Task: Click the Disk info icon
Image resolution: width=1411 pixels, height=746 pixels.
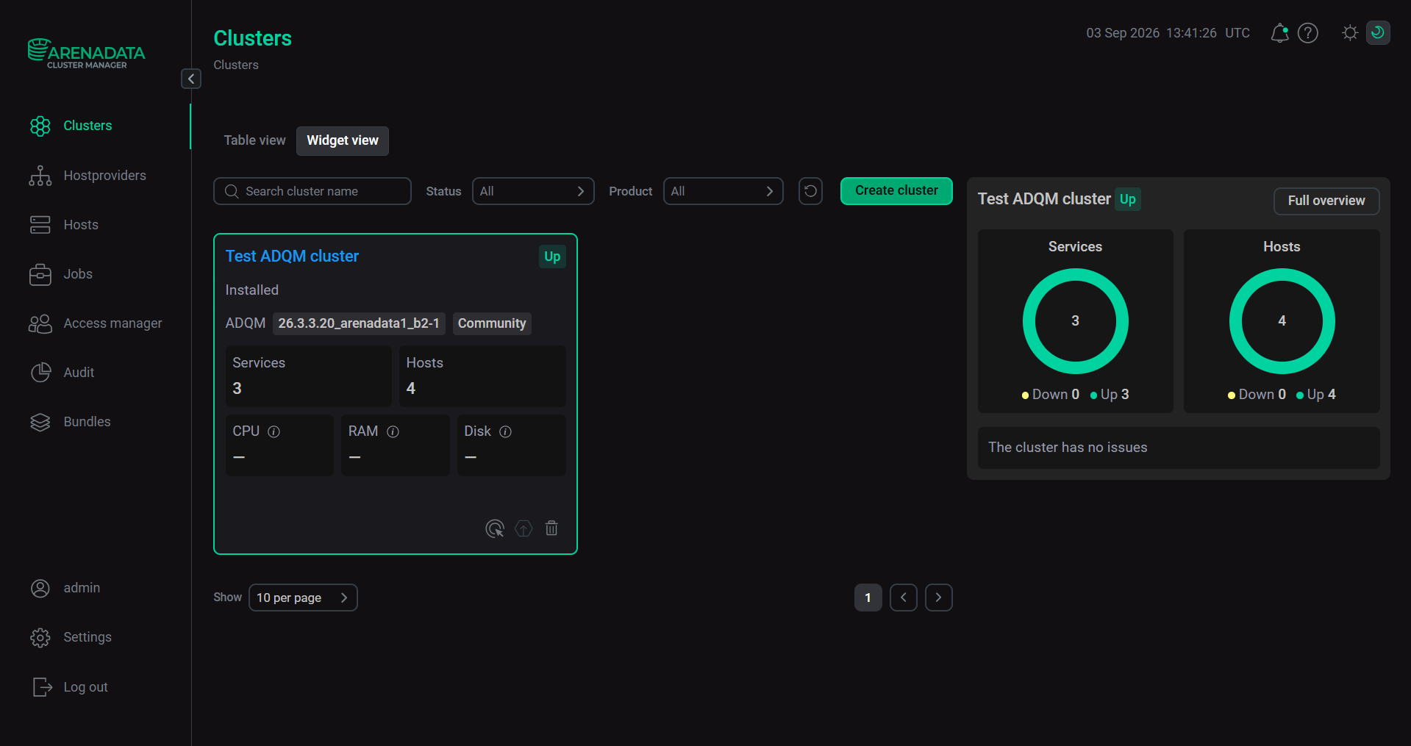Action: pos(506,431)
